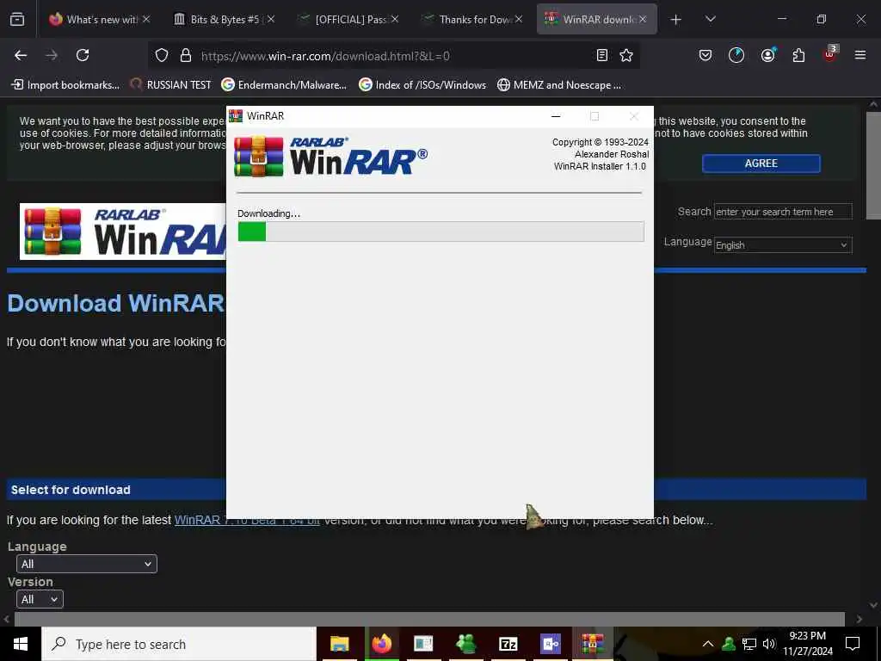Click the WinRAR installer title bar icon
The width and height of the screenshot is (881, 661).
click(x=236, y=116)
